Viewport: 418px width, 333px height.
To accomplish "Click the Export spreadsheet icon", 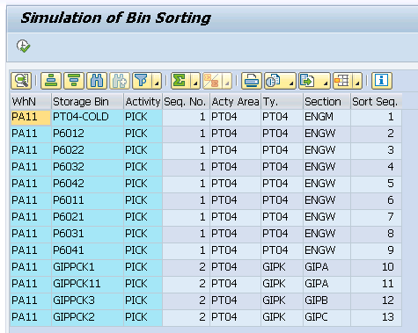I will 308,81.
